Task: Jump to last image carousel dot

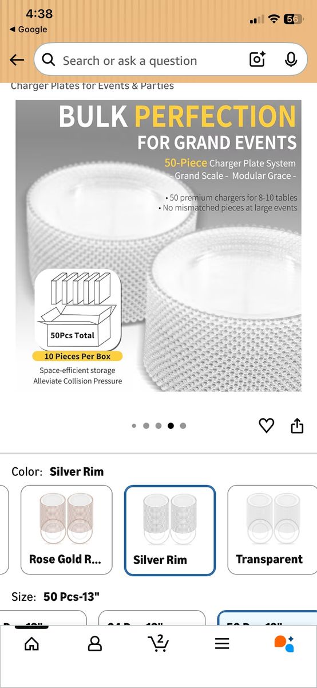Action: tap(183, 426)
